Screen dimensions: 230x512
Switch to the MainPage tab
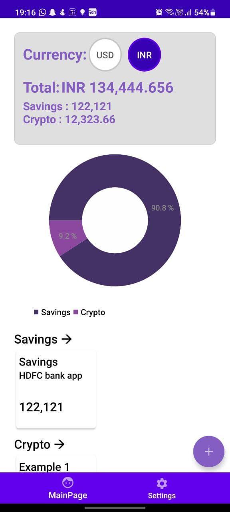(x=68, y=488)
